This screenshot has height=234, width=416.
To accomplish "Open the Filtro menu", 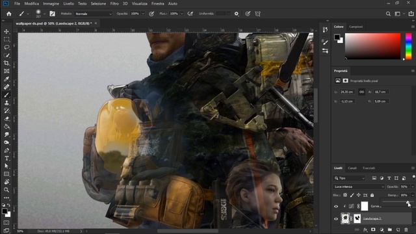I will [114, 4].
